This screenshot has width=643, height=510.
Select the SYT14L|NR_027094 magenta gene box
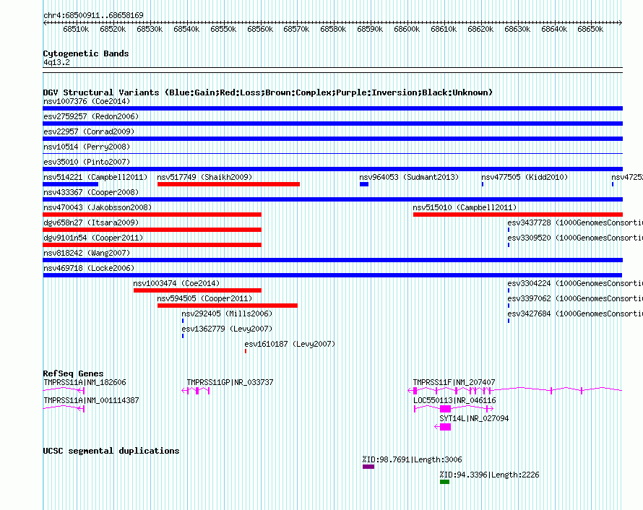(x=445, y=427)
